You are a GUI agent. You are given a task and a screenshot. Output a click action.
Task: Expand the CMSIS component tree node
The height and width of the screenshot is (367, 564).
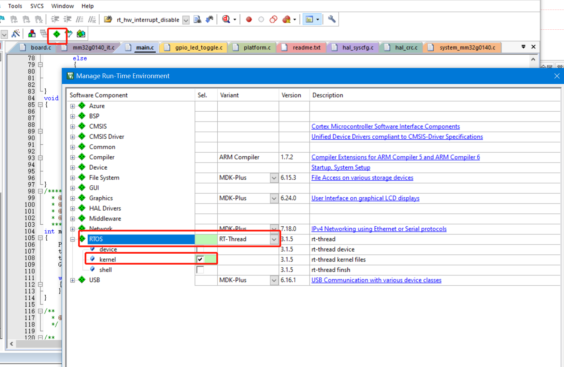[x=73, y=127]
